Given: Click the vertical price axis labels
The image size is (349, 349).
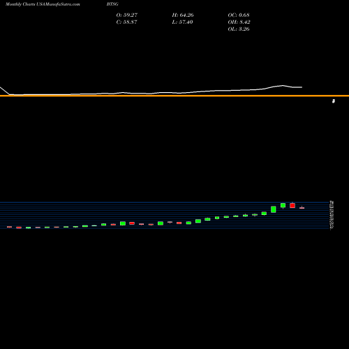Looking at the screenshot, I should 332,215.
